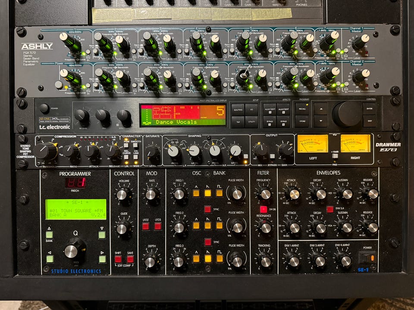Select triangle wave for oscillator 1
414x310 pixels.
tap(196, 193)
